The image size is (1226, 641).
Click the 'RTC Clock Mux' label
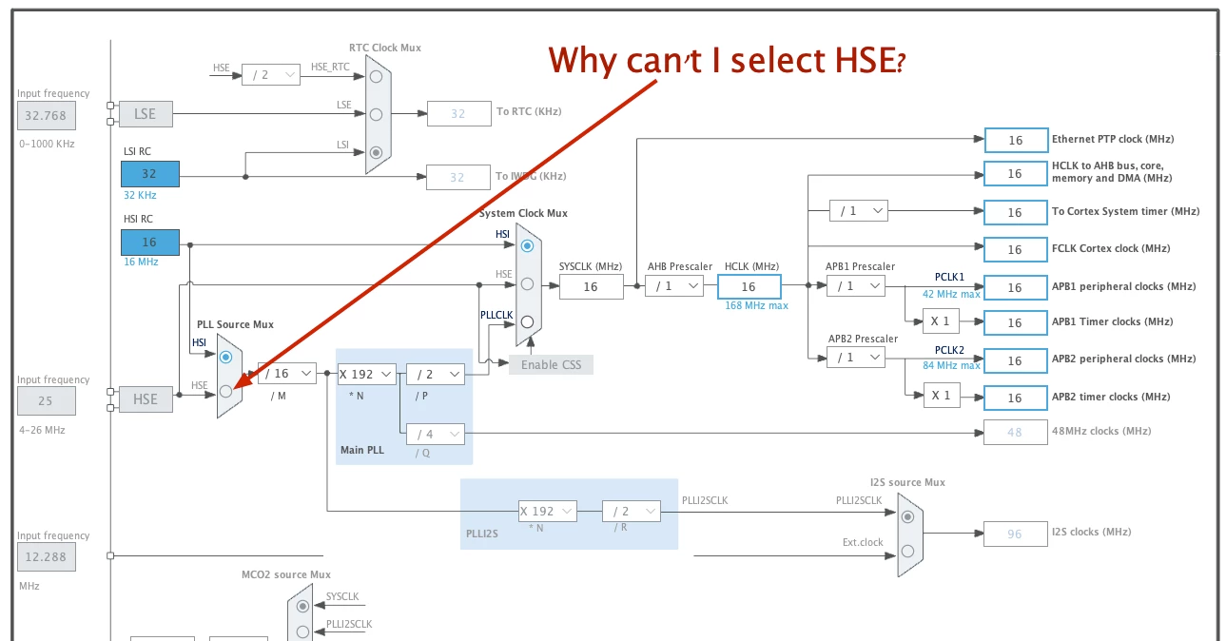coord(385,48)
